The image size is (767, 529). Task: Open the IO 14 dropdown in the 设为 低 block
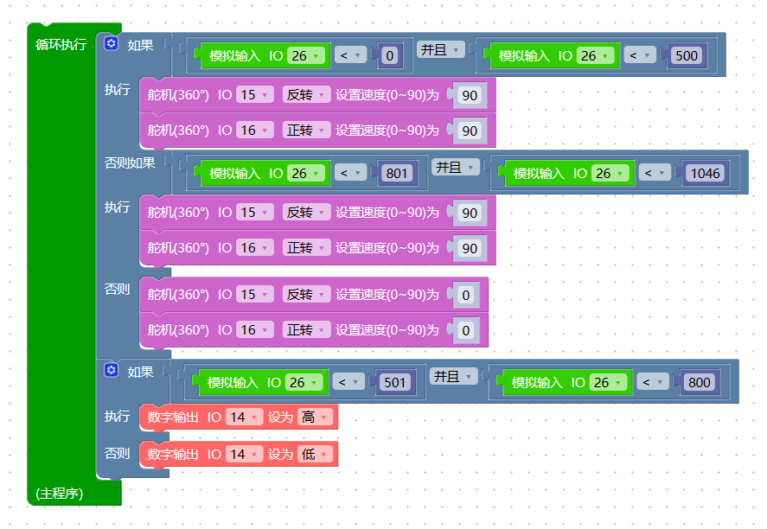tap(244, 454)
